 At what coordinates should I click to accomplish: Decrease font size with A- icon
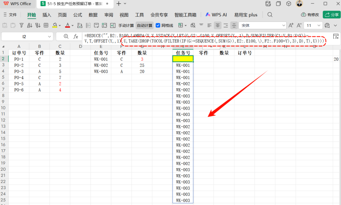point(299,25)
